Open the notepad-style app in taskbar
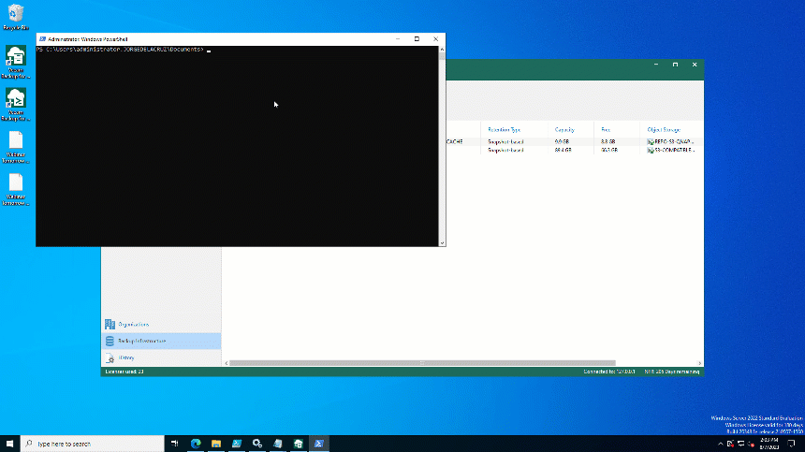805x452 pixels. click(278, 444)
